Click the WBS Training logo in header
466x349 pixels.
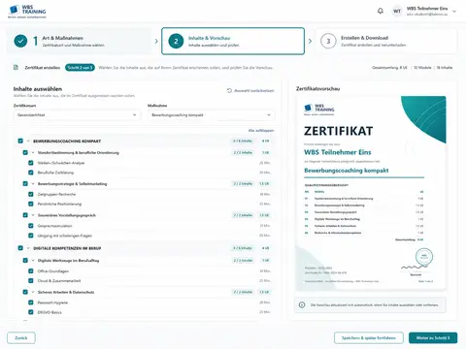point(27,12)
